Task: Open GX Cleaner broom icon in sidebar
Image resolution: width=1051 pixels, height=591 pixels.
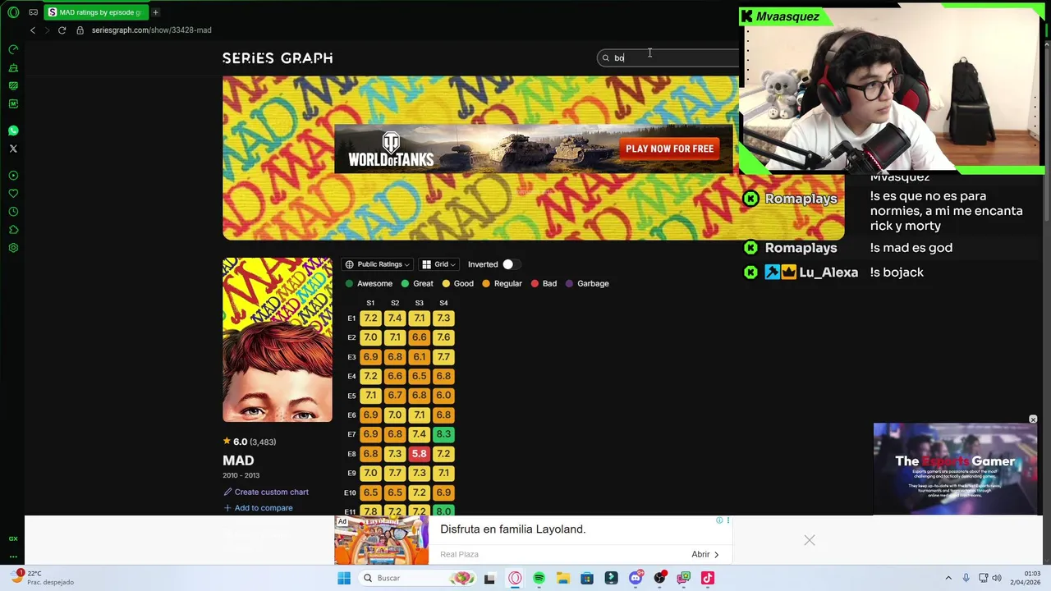Action: [x=13, y=67]
